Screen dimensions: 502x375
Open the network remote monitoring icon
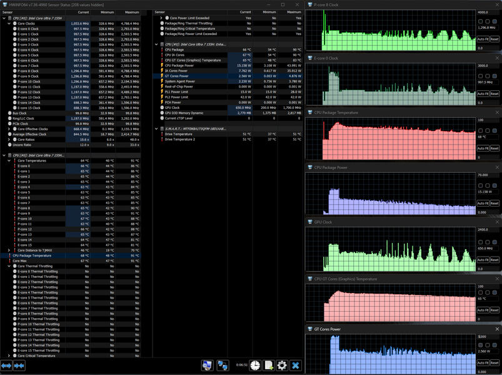[223, 366]
